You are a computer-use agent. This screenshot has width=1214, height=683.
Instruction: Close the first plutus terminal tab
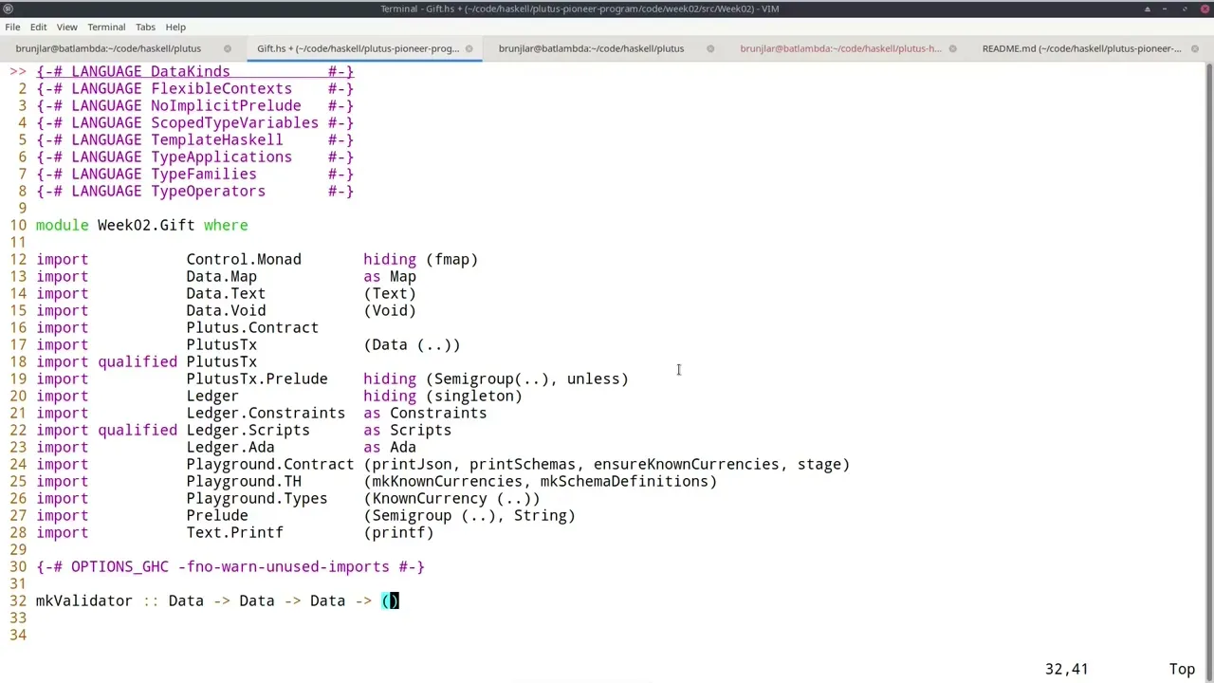[x=227, y=48]
